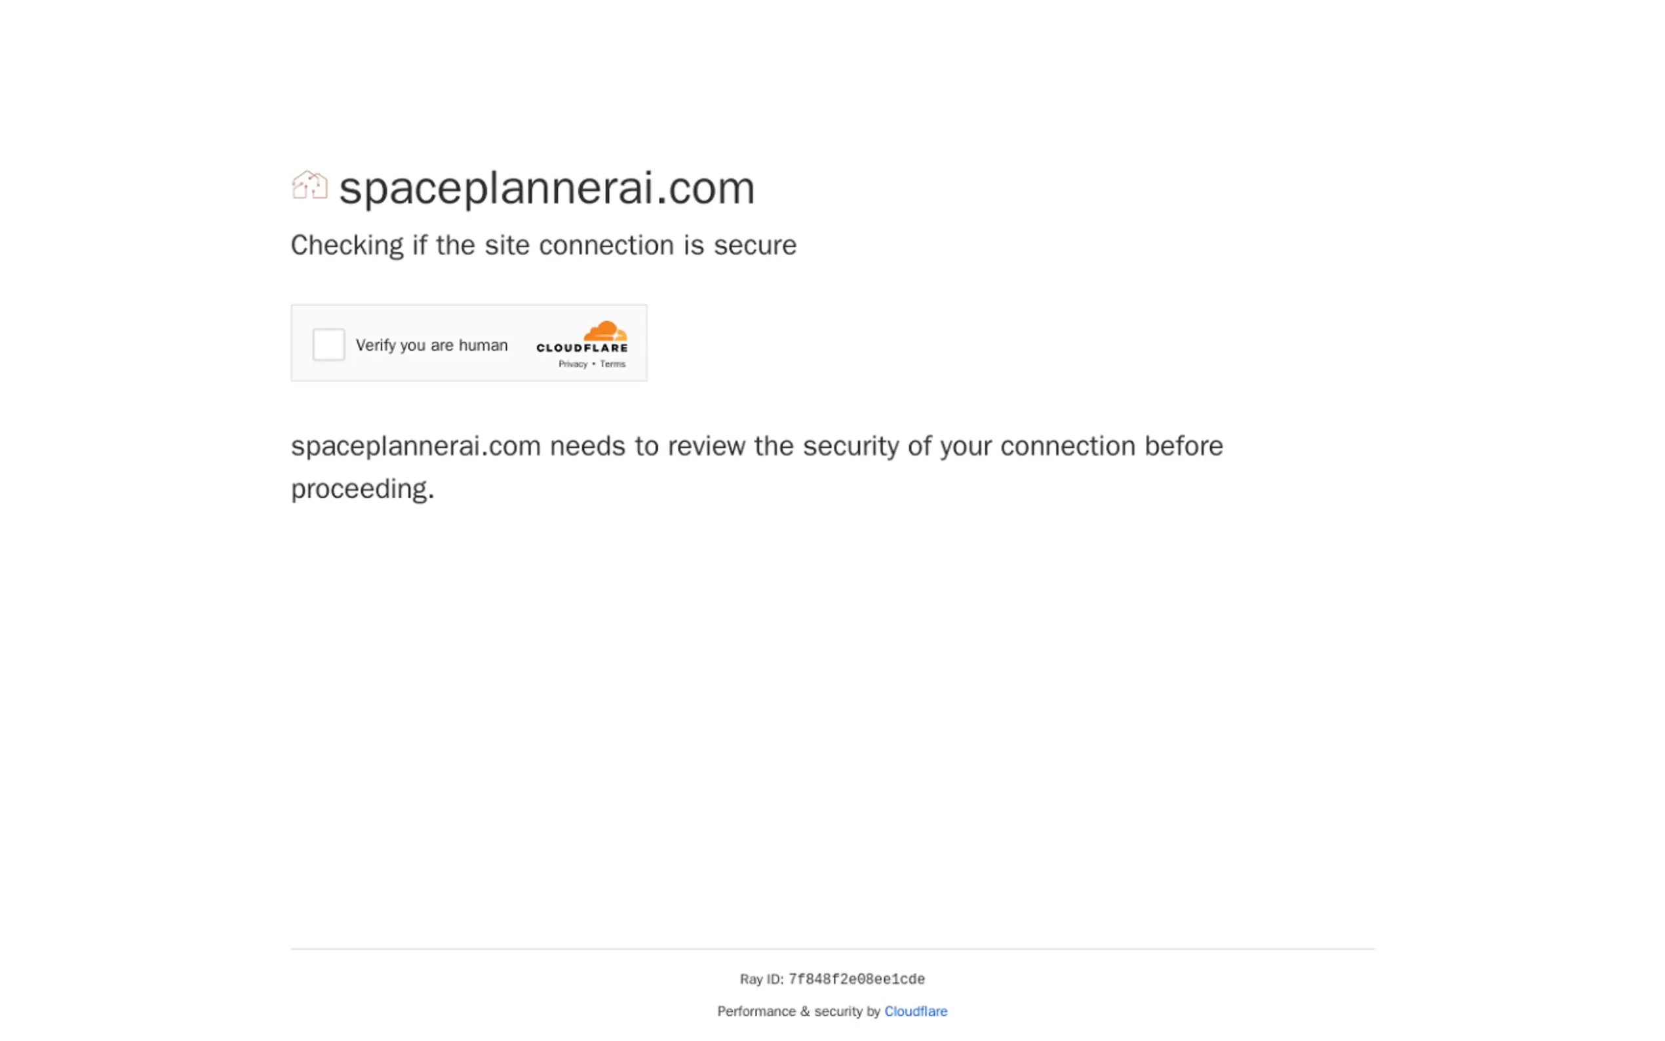
Task: Click the horizontal divider above the footer
Action: (832, 949)
